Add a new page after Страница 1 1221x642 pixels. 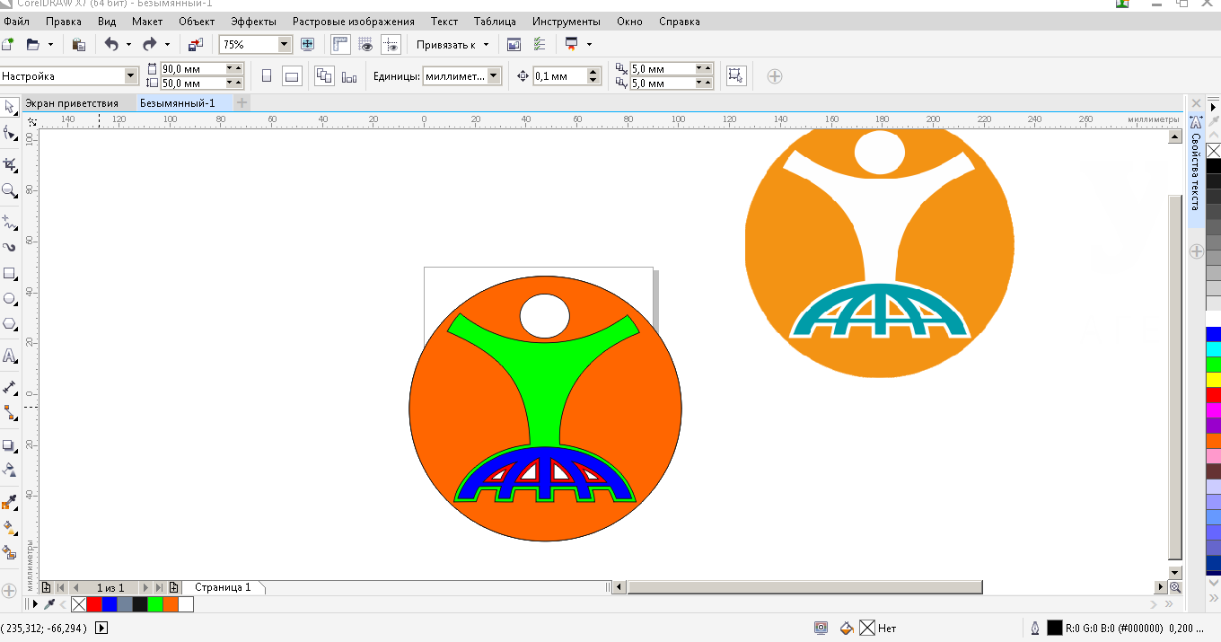coord(174,587)
